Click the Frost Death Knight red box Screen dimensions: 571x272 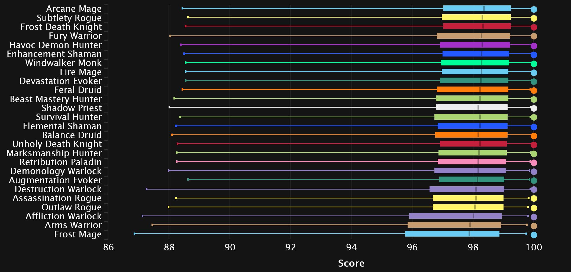[477, 26]
